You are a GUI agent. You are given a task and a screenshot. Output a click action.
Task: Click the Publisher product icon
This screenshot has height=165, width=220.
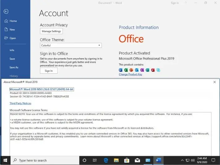click(x=147, y=70)
